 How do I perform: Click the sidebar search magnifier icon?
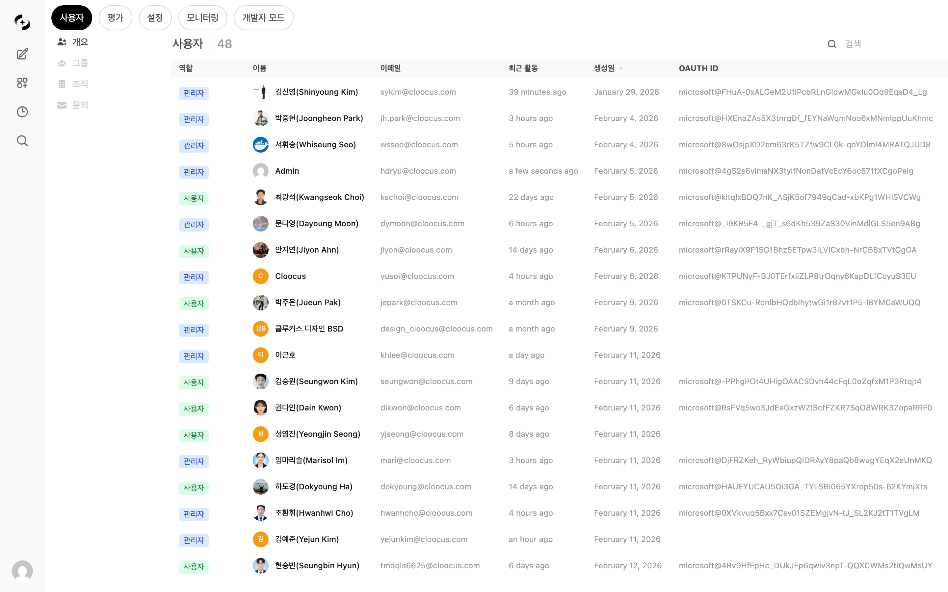point(22,141)
